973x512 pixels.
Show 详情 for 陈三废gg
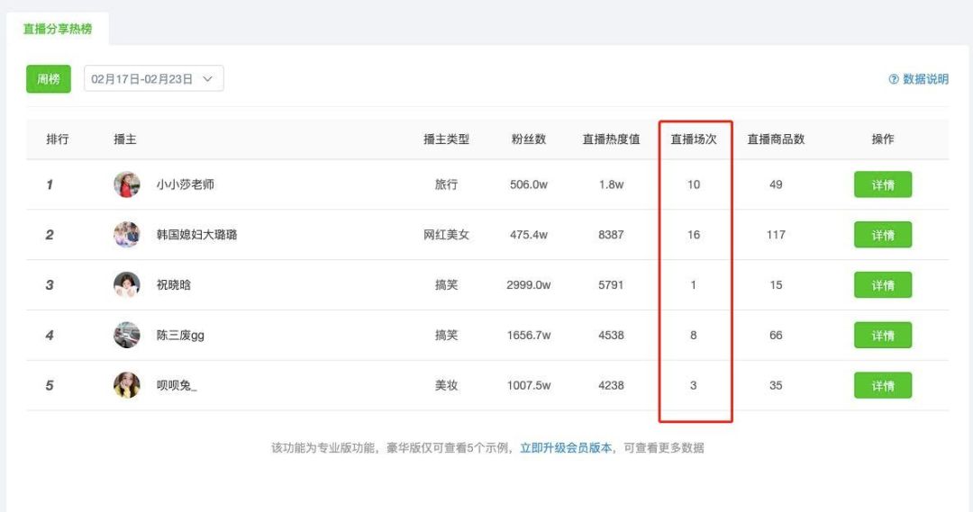[x=883, y=336]
